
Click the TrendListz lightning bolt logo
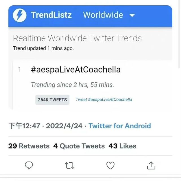[x=20, y=15]
